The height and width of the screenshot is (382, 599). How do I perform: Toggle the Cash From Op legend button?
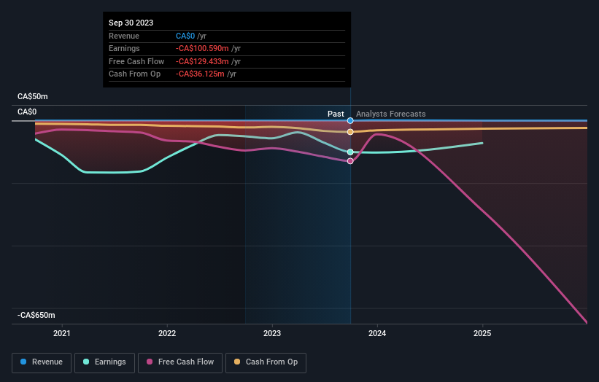(x=266, y=362)
